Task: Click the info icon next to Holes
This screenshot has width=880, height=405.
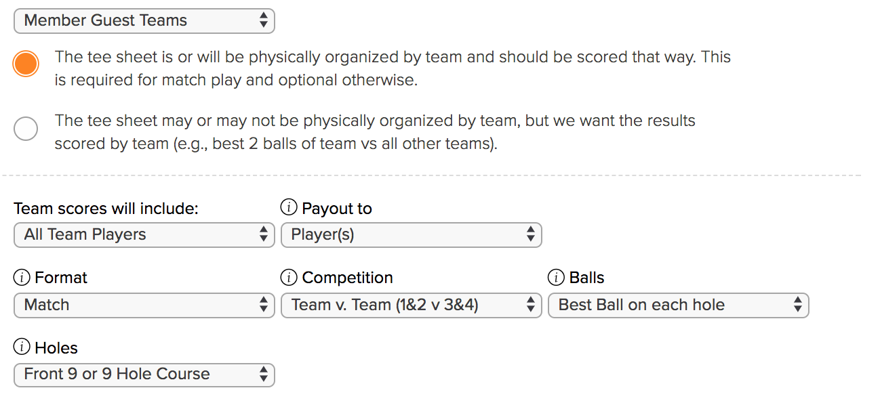Action: tap(22, 348)
